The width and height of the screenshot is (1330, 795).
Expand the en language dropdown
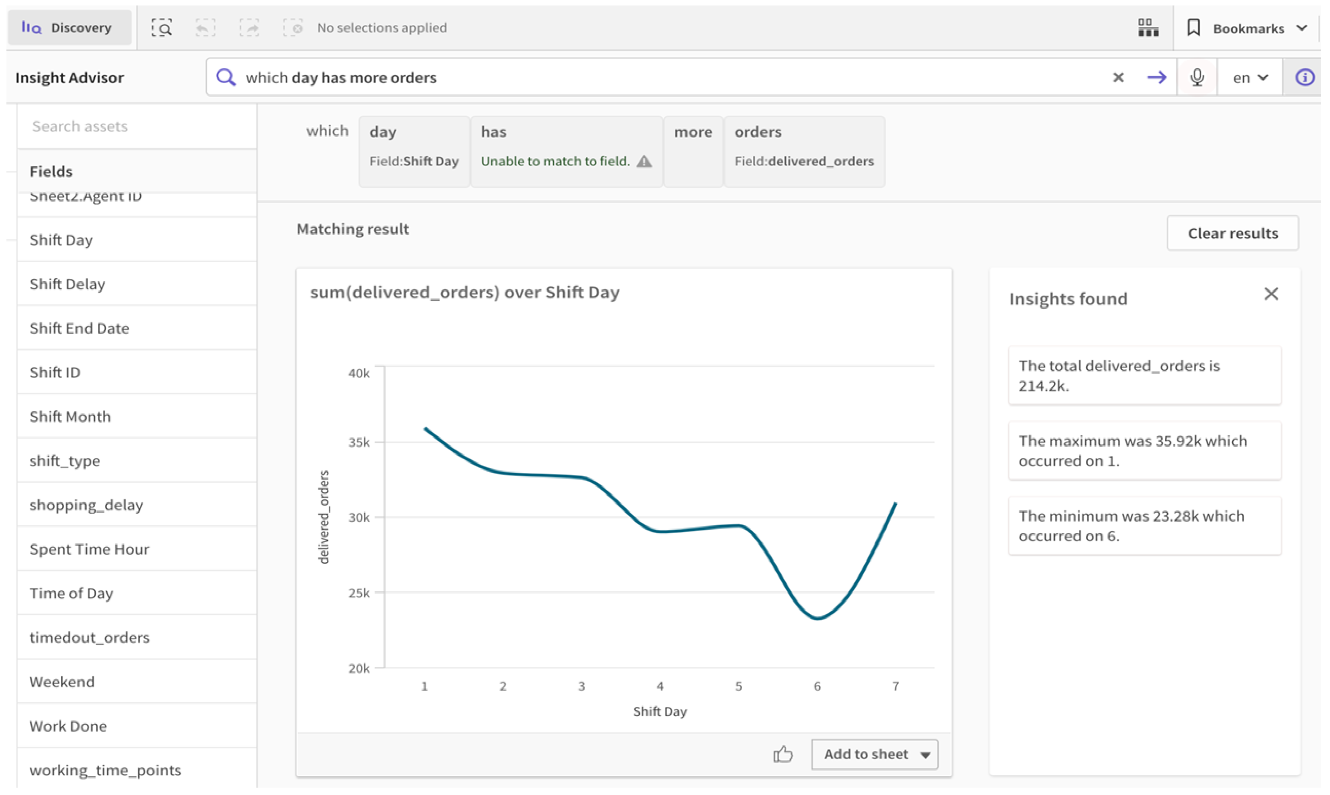pos(1250,78)
